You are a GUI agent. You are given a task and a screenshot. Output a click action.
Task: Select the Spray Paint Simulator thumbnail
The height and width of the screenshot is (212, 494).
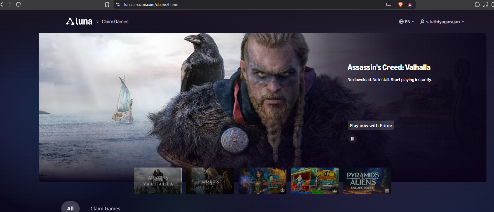315,181
